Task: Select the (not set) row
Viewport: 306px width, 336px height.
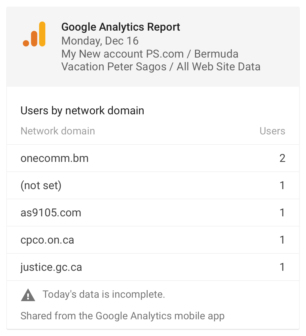Action: pos(153,185)
